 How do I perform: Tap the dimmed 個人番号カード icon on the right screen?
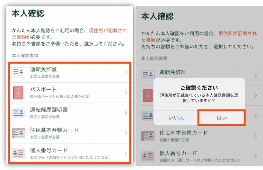pos(148,156)
